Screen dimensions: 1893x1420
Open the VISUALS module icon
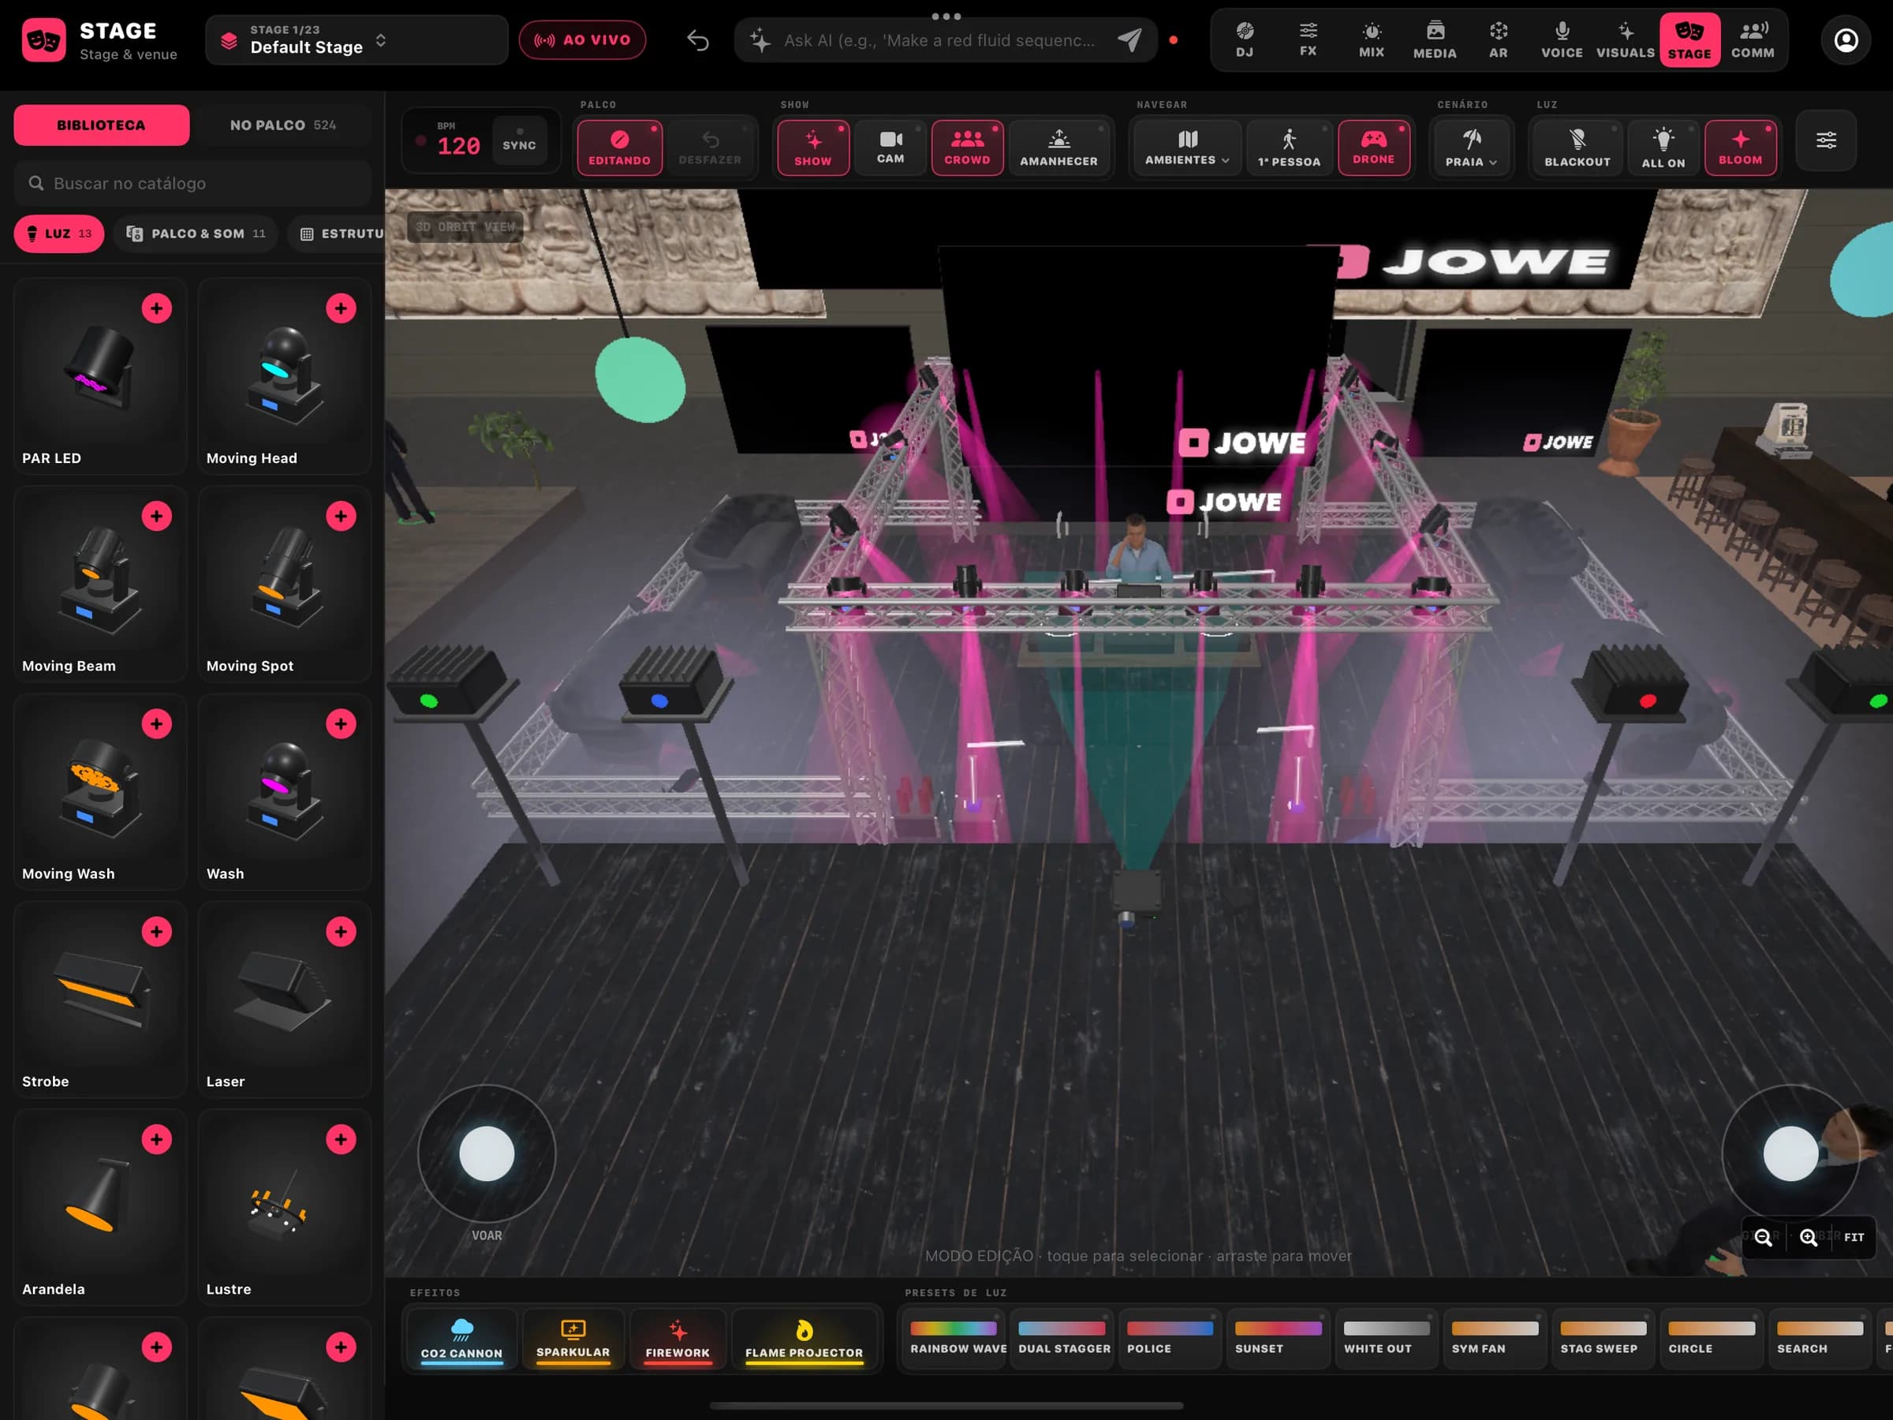coord(1625,40)
